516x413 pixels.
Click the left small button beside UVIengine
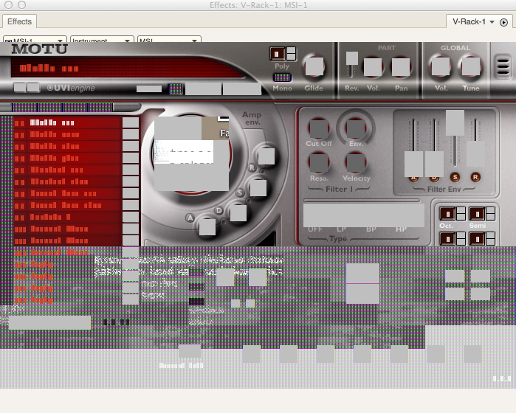[20, 88]
